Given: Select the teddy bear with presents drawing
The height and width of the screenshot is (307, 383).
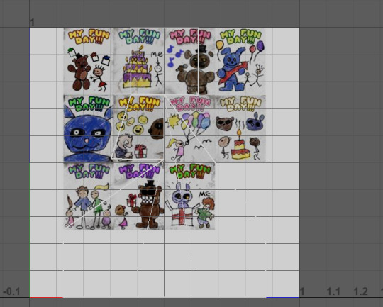Looking at the screenshot, I should (87, 61).
